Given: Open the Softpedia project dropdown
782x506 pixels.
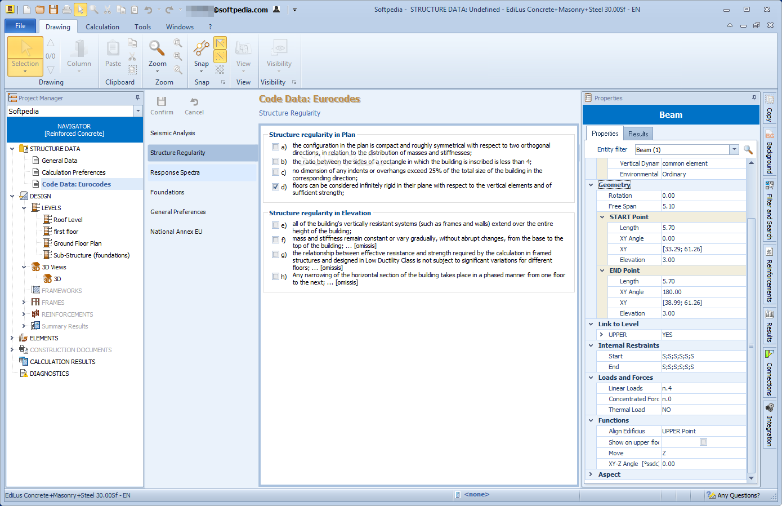Looking at the screenshot, I should pos(138,111).
